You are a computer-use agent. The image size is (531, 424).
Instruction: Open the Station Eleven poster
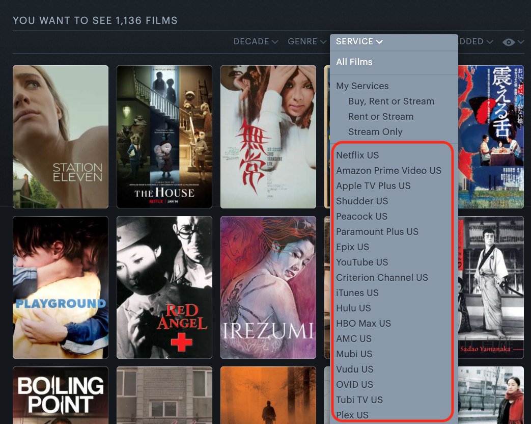tap(61, 137)
